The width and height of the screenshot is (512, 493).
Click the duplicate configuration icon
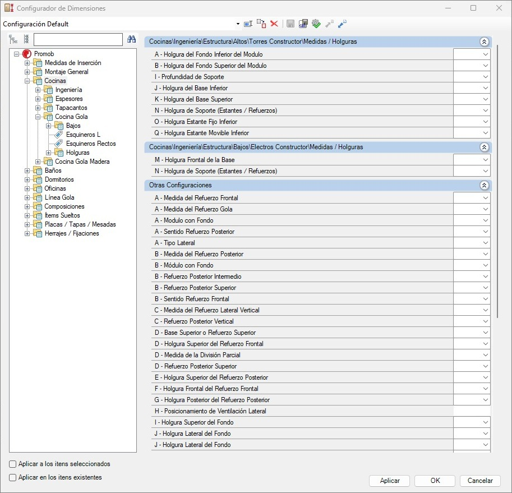261,24
